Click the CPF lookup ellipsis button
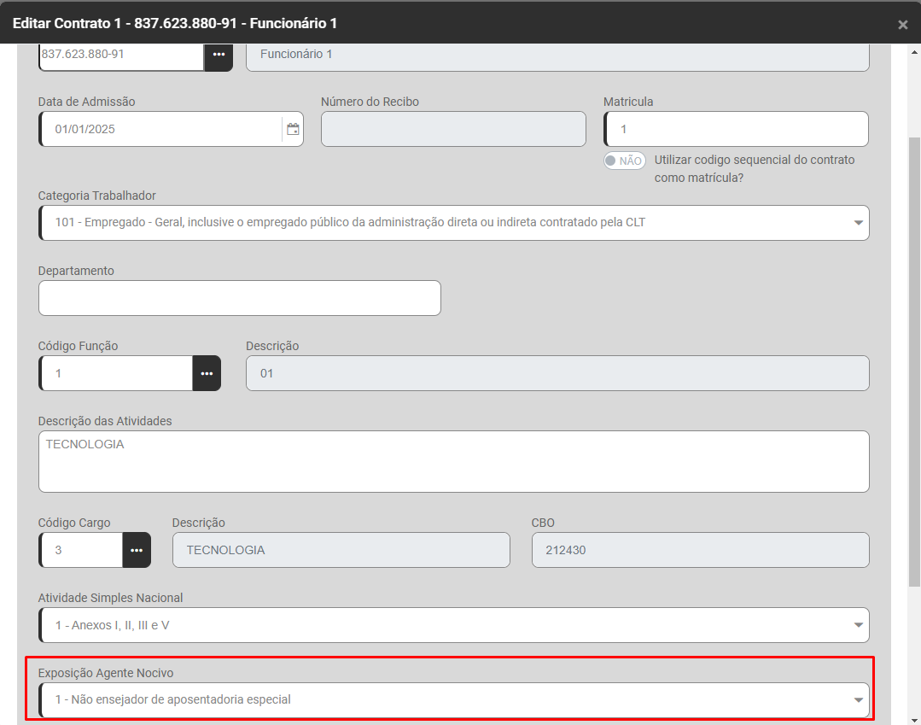Image resolution: width=921 pixels, height=725 pixels. pos(219,55)
